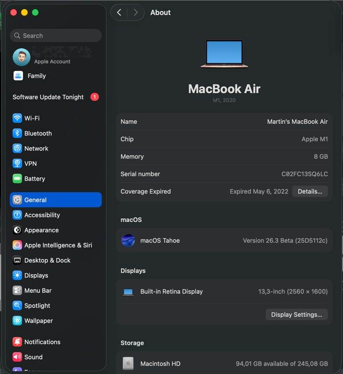Click the coverage Details... button
The width and height of the screenshot is (343, 374).
pyautogui.click(x=310, y=191)
